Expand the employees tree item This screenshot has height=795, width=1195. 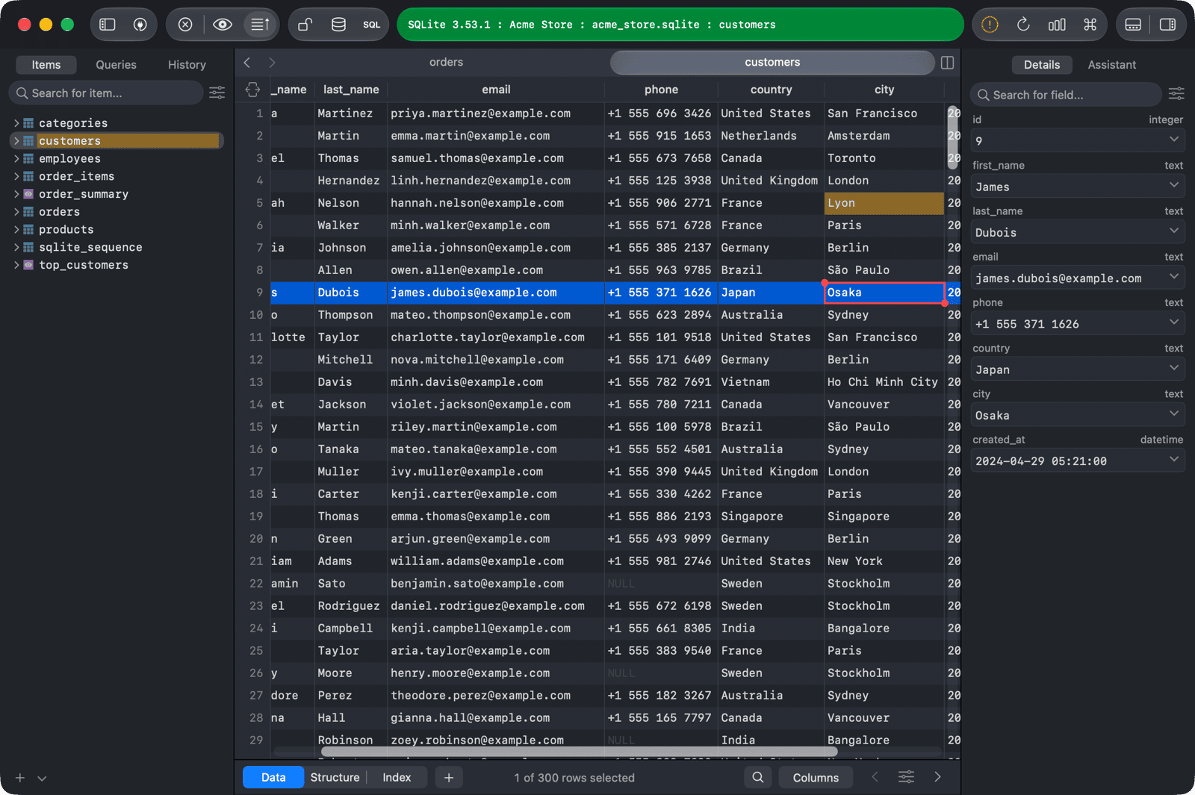tap(16, 159)
